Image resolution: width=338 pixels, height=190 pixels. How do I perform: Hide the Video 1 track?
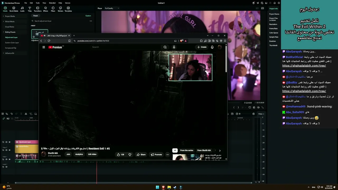click(x=10, y=159)
